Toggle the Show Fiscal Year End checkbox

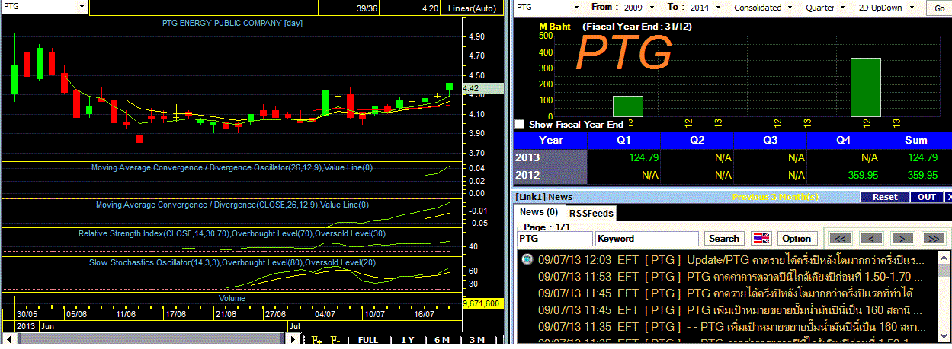pyautogui.click(x=520, y=124)
